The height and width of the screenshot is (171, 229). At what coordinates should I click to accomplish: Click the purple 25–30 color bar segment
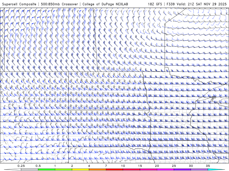pyautogui.click(x=182, y=170)
